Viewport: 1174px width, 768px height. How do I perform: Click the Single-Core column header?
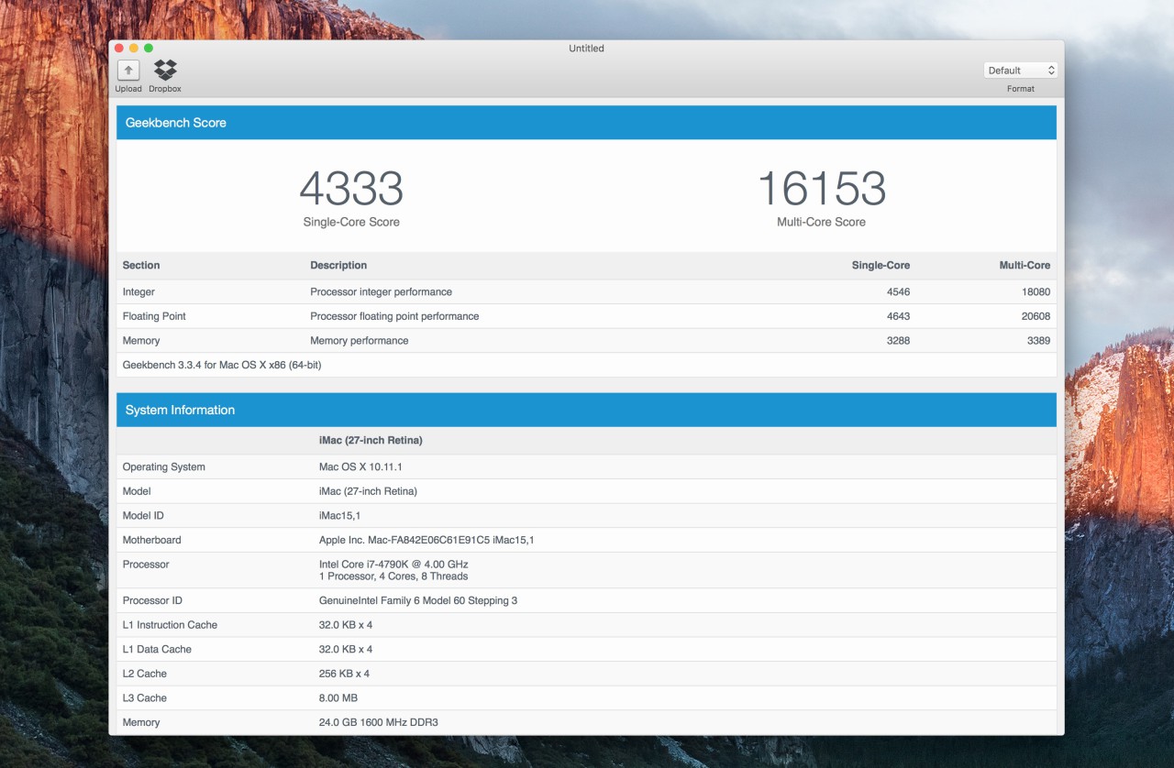[880, 266]
